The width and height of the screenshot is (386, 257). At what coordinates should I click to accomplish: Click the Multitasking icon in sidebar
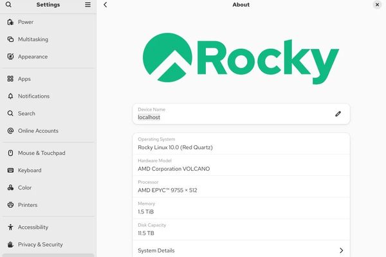coord(10,39)
